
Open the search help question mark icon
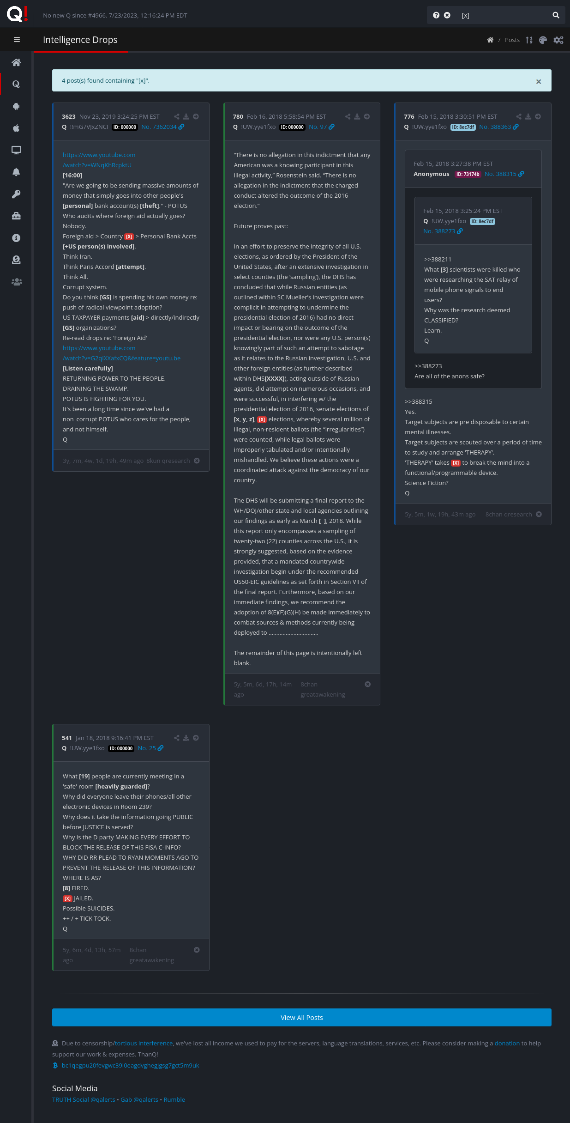pos(436,15)
